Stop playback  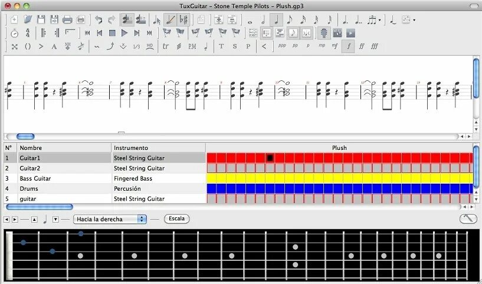(x=112, y=33)
